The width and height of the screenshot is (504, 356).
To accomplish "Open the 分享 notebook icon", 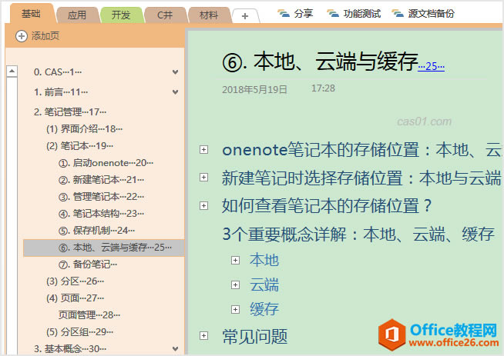I will point(284,14).
